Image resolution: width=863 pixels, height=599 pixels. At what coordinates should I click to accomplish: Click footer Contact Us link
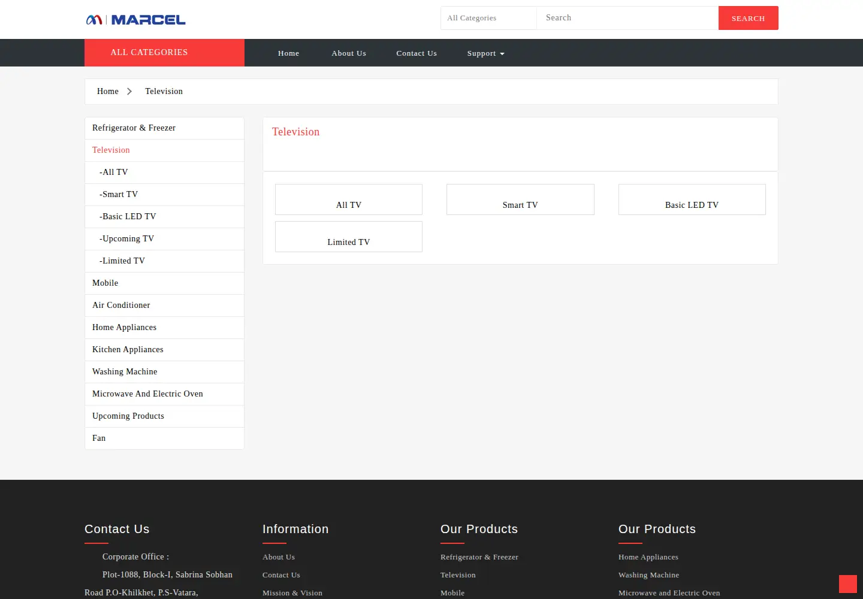pos(281,575)
